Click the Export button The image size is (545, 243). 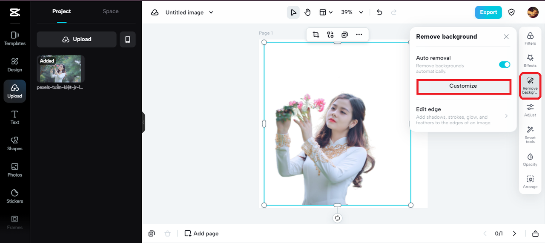(x=488, y=12)
